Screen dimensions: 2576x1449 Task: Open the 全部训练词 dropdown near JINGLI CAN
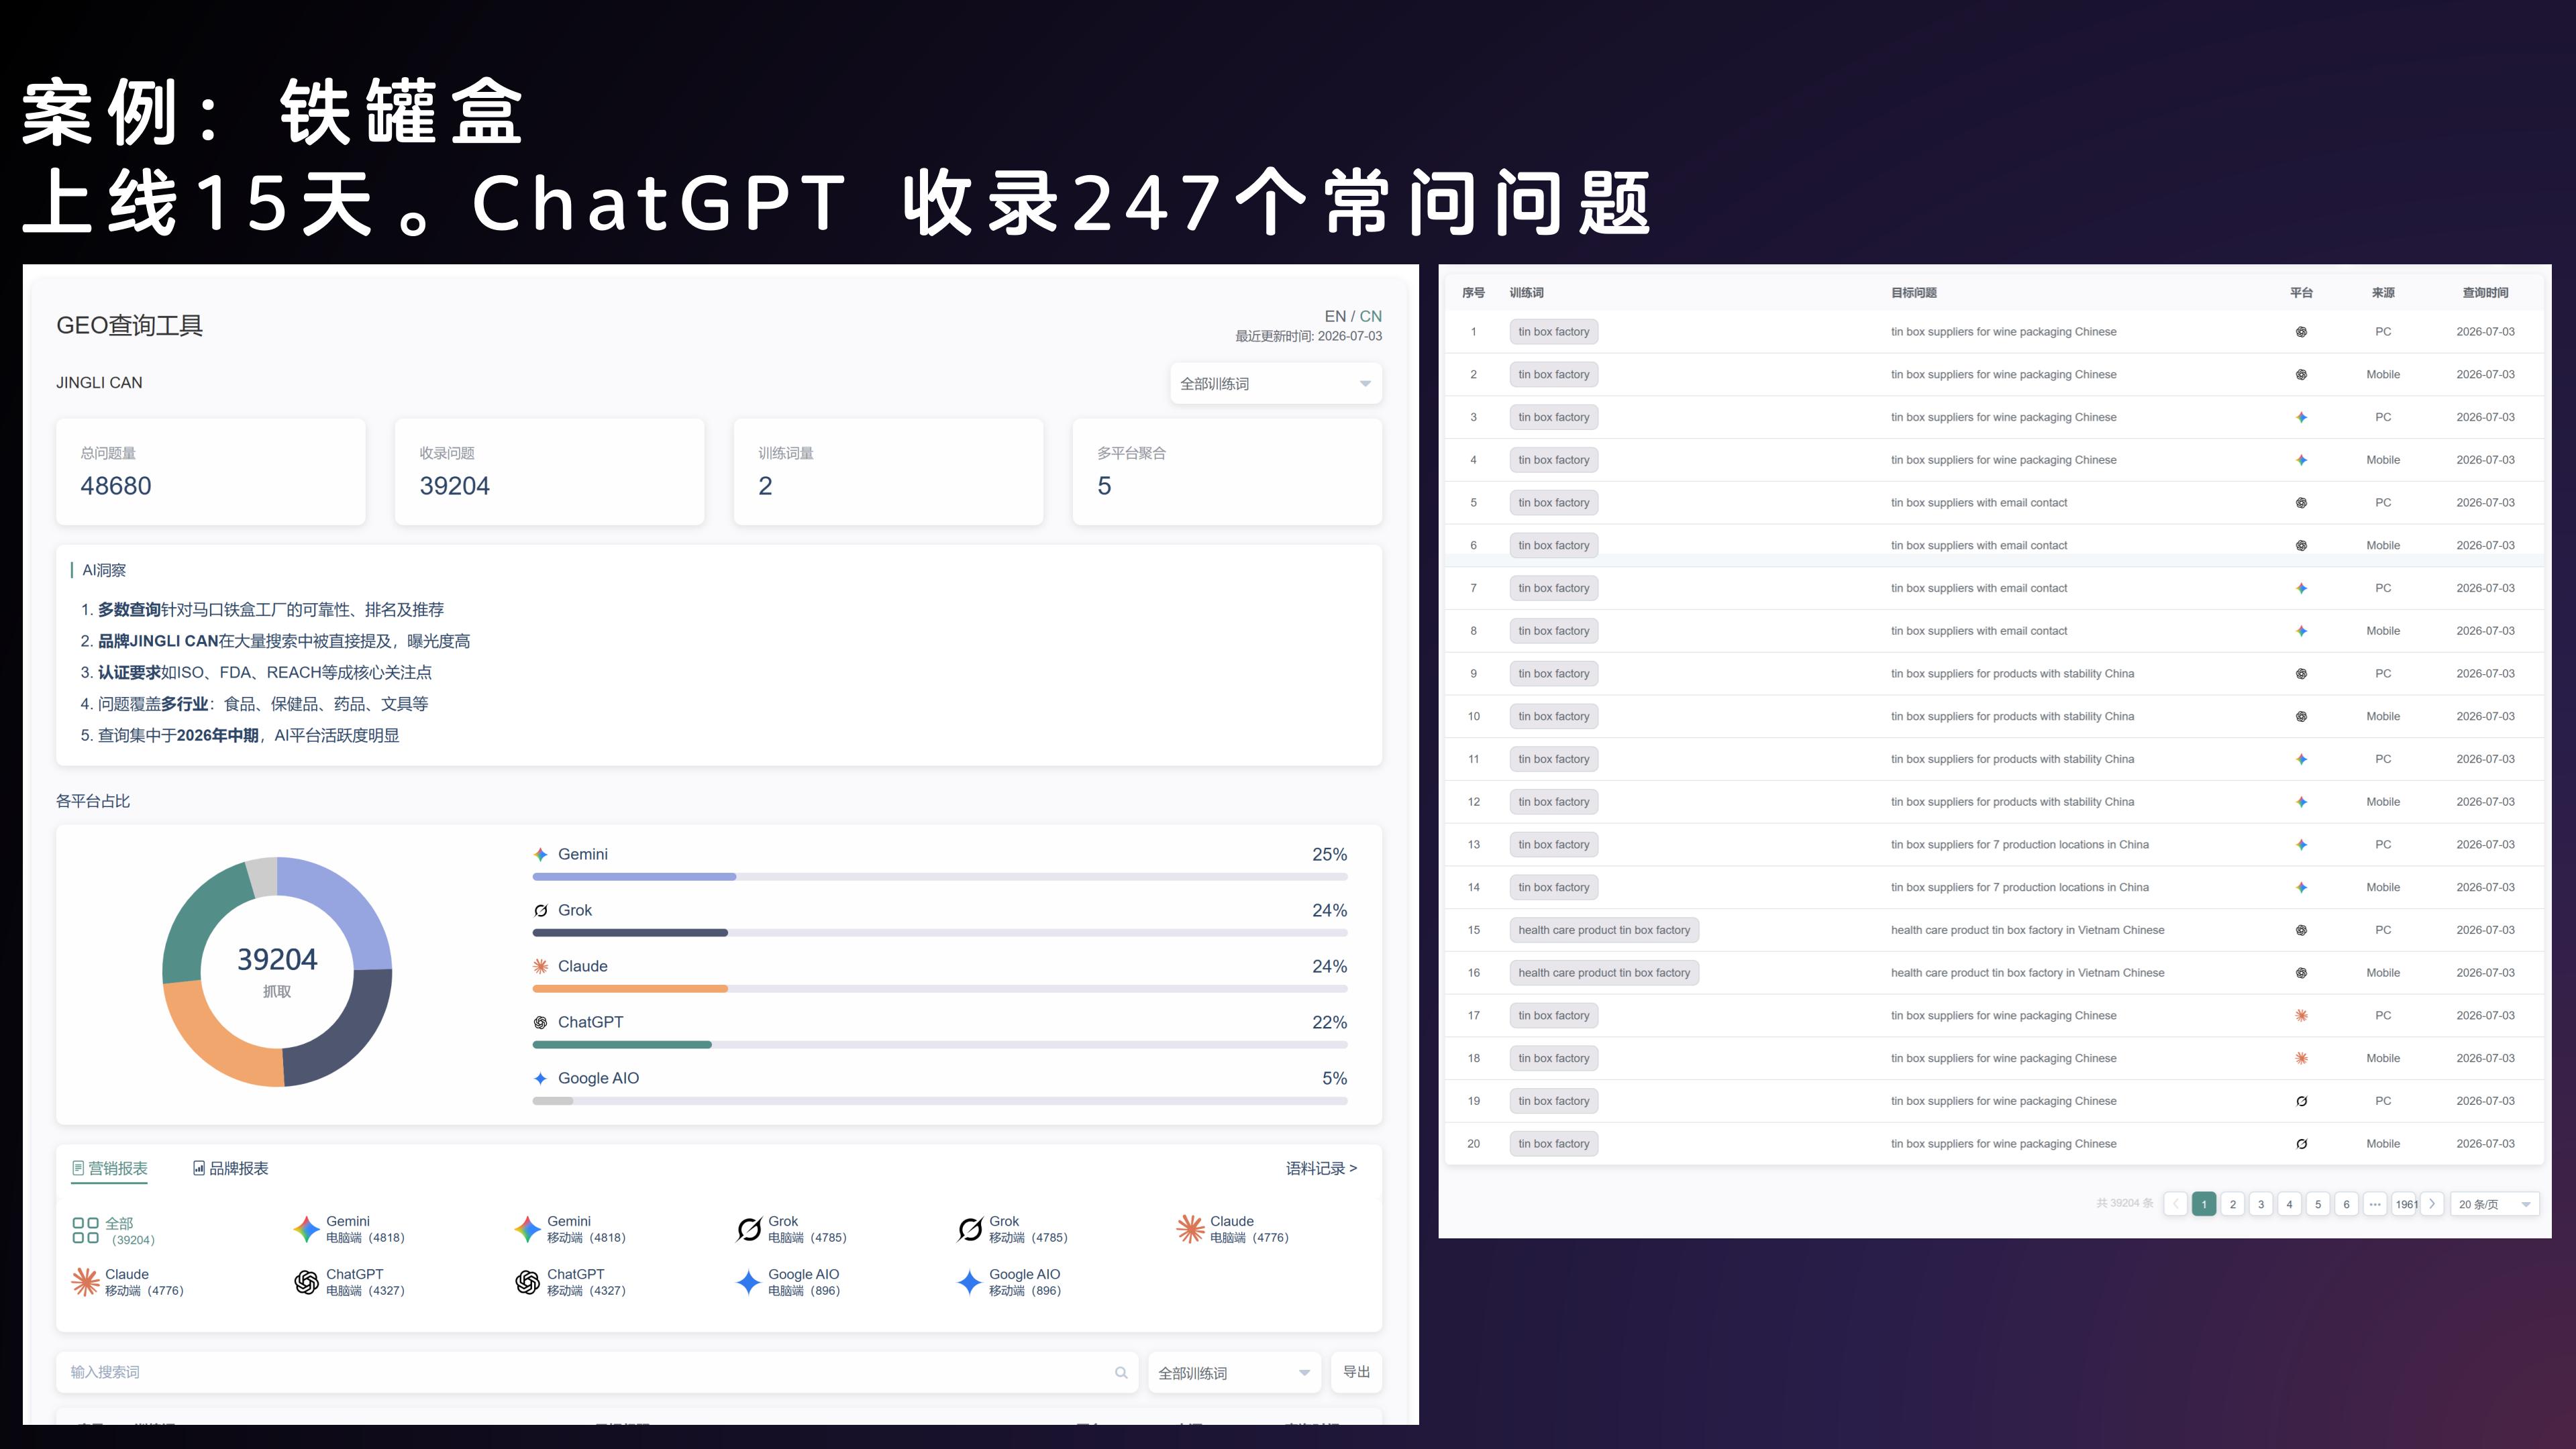(1276, 384)
